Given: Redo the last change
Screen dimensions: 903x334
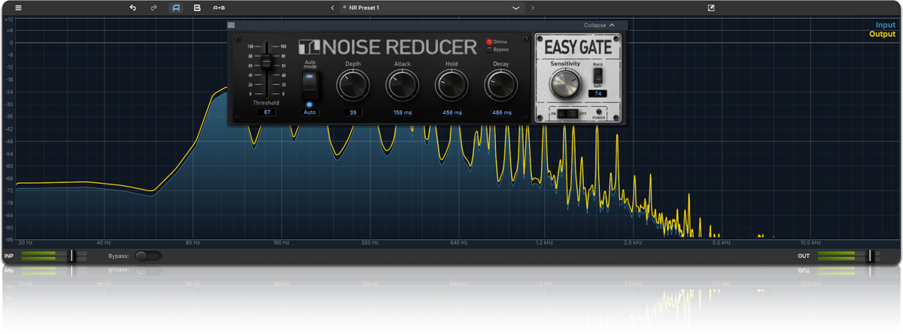Looking at the screenshot, I should [154, 8].
